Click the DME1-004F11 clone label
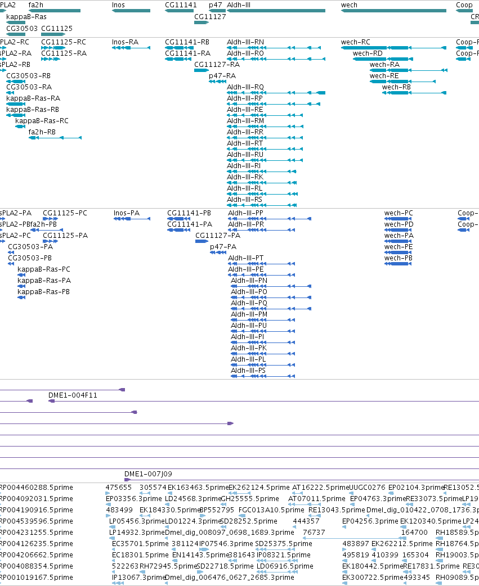The image size is (479, 586). [73, 395]
